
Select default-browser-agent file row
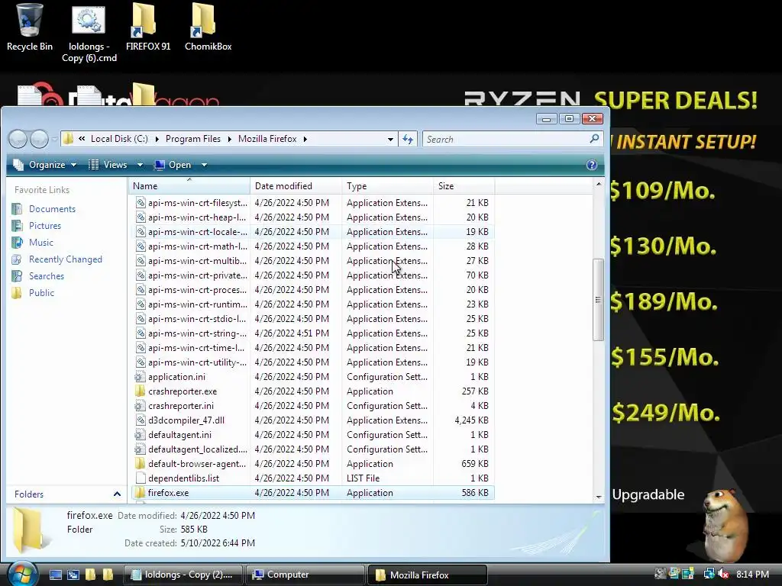[313, 464]
